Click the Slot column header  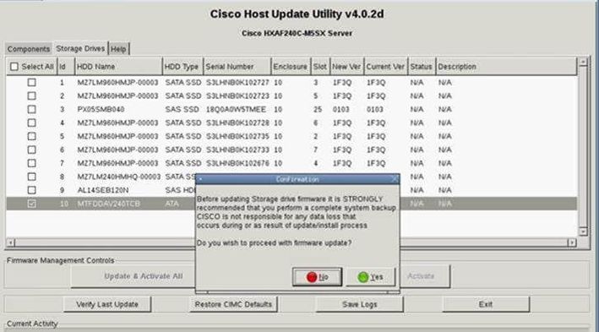click(x=320, y=67)
